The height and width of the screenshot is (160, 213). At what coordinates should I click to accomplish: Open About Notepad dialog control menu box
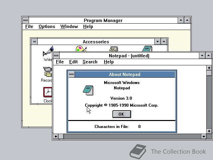tap(72, 74)
